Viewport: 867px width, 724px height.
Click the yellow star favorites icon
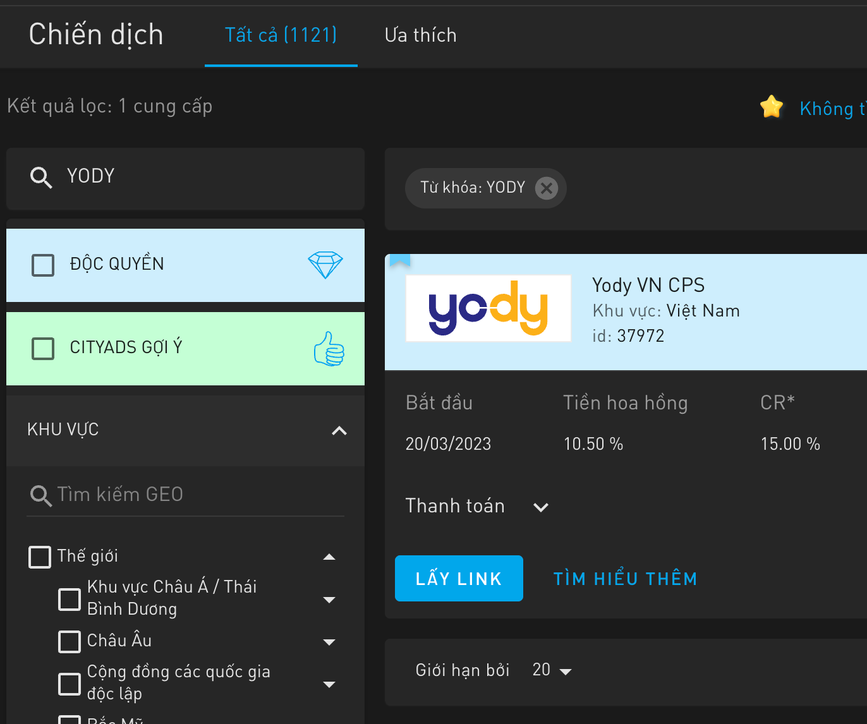click(772, 107)
